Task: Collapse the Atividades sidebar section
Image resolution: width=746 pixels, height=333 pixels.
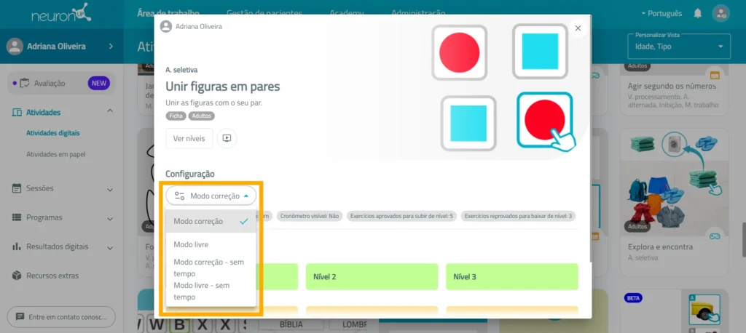Action: point(110,111)
